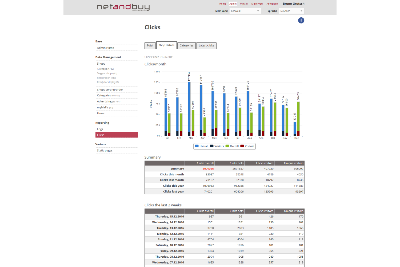
Task: Select the Latest clicks tab
Action: point(206,46)
